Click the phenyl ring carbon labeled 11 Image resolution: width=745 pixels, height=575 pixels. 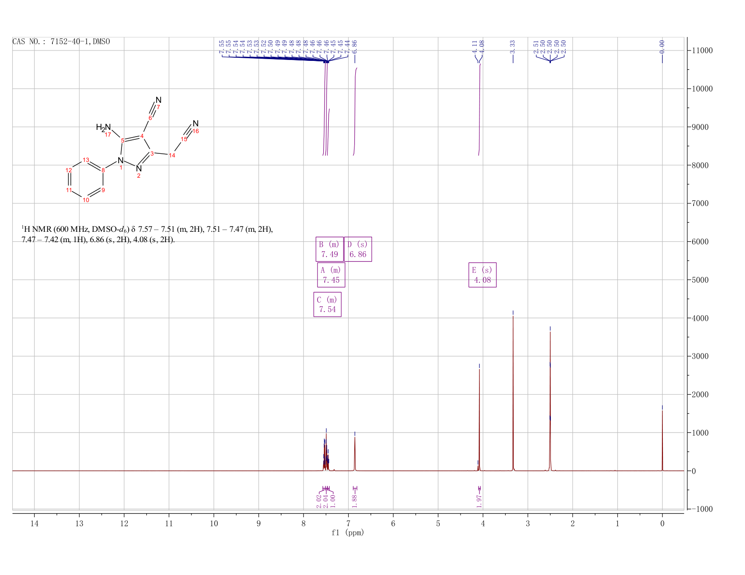(x=69, y=190)
